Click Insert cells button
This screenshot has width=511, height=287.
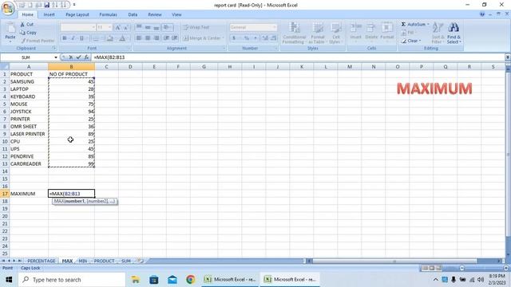coord(355,33)
